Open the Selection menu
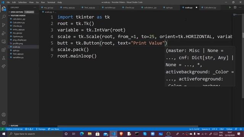244x137 pixels. (22, 2)
